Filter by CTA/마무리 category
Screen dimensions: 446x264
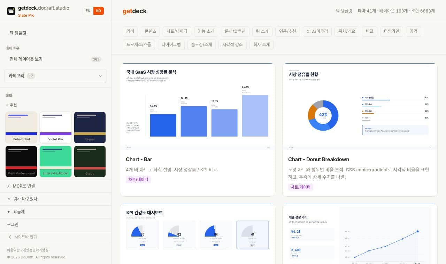coord(317,32)
